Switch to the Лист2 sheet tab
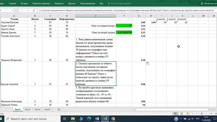Viewport: 217px width, 122px height. coord(27,109)
